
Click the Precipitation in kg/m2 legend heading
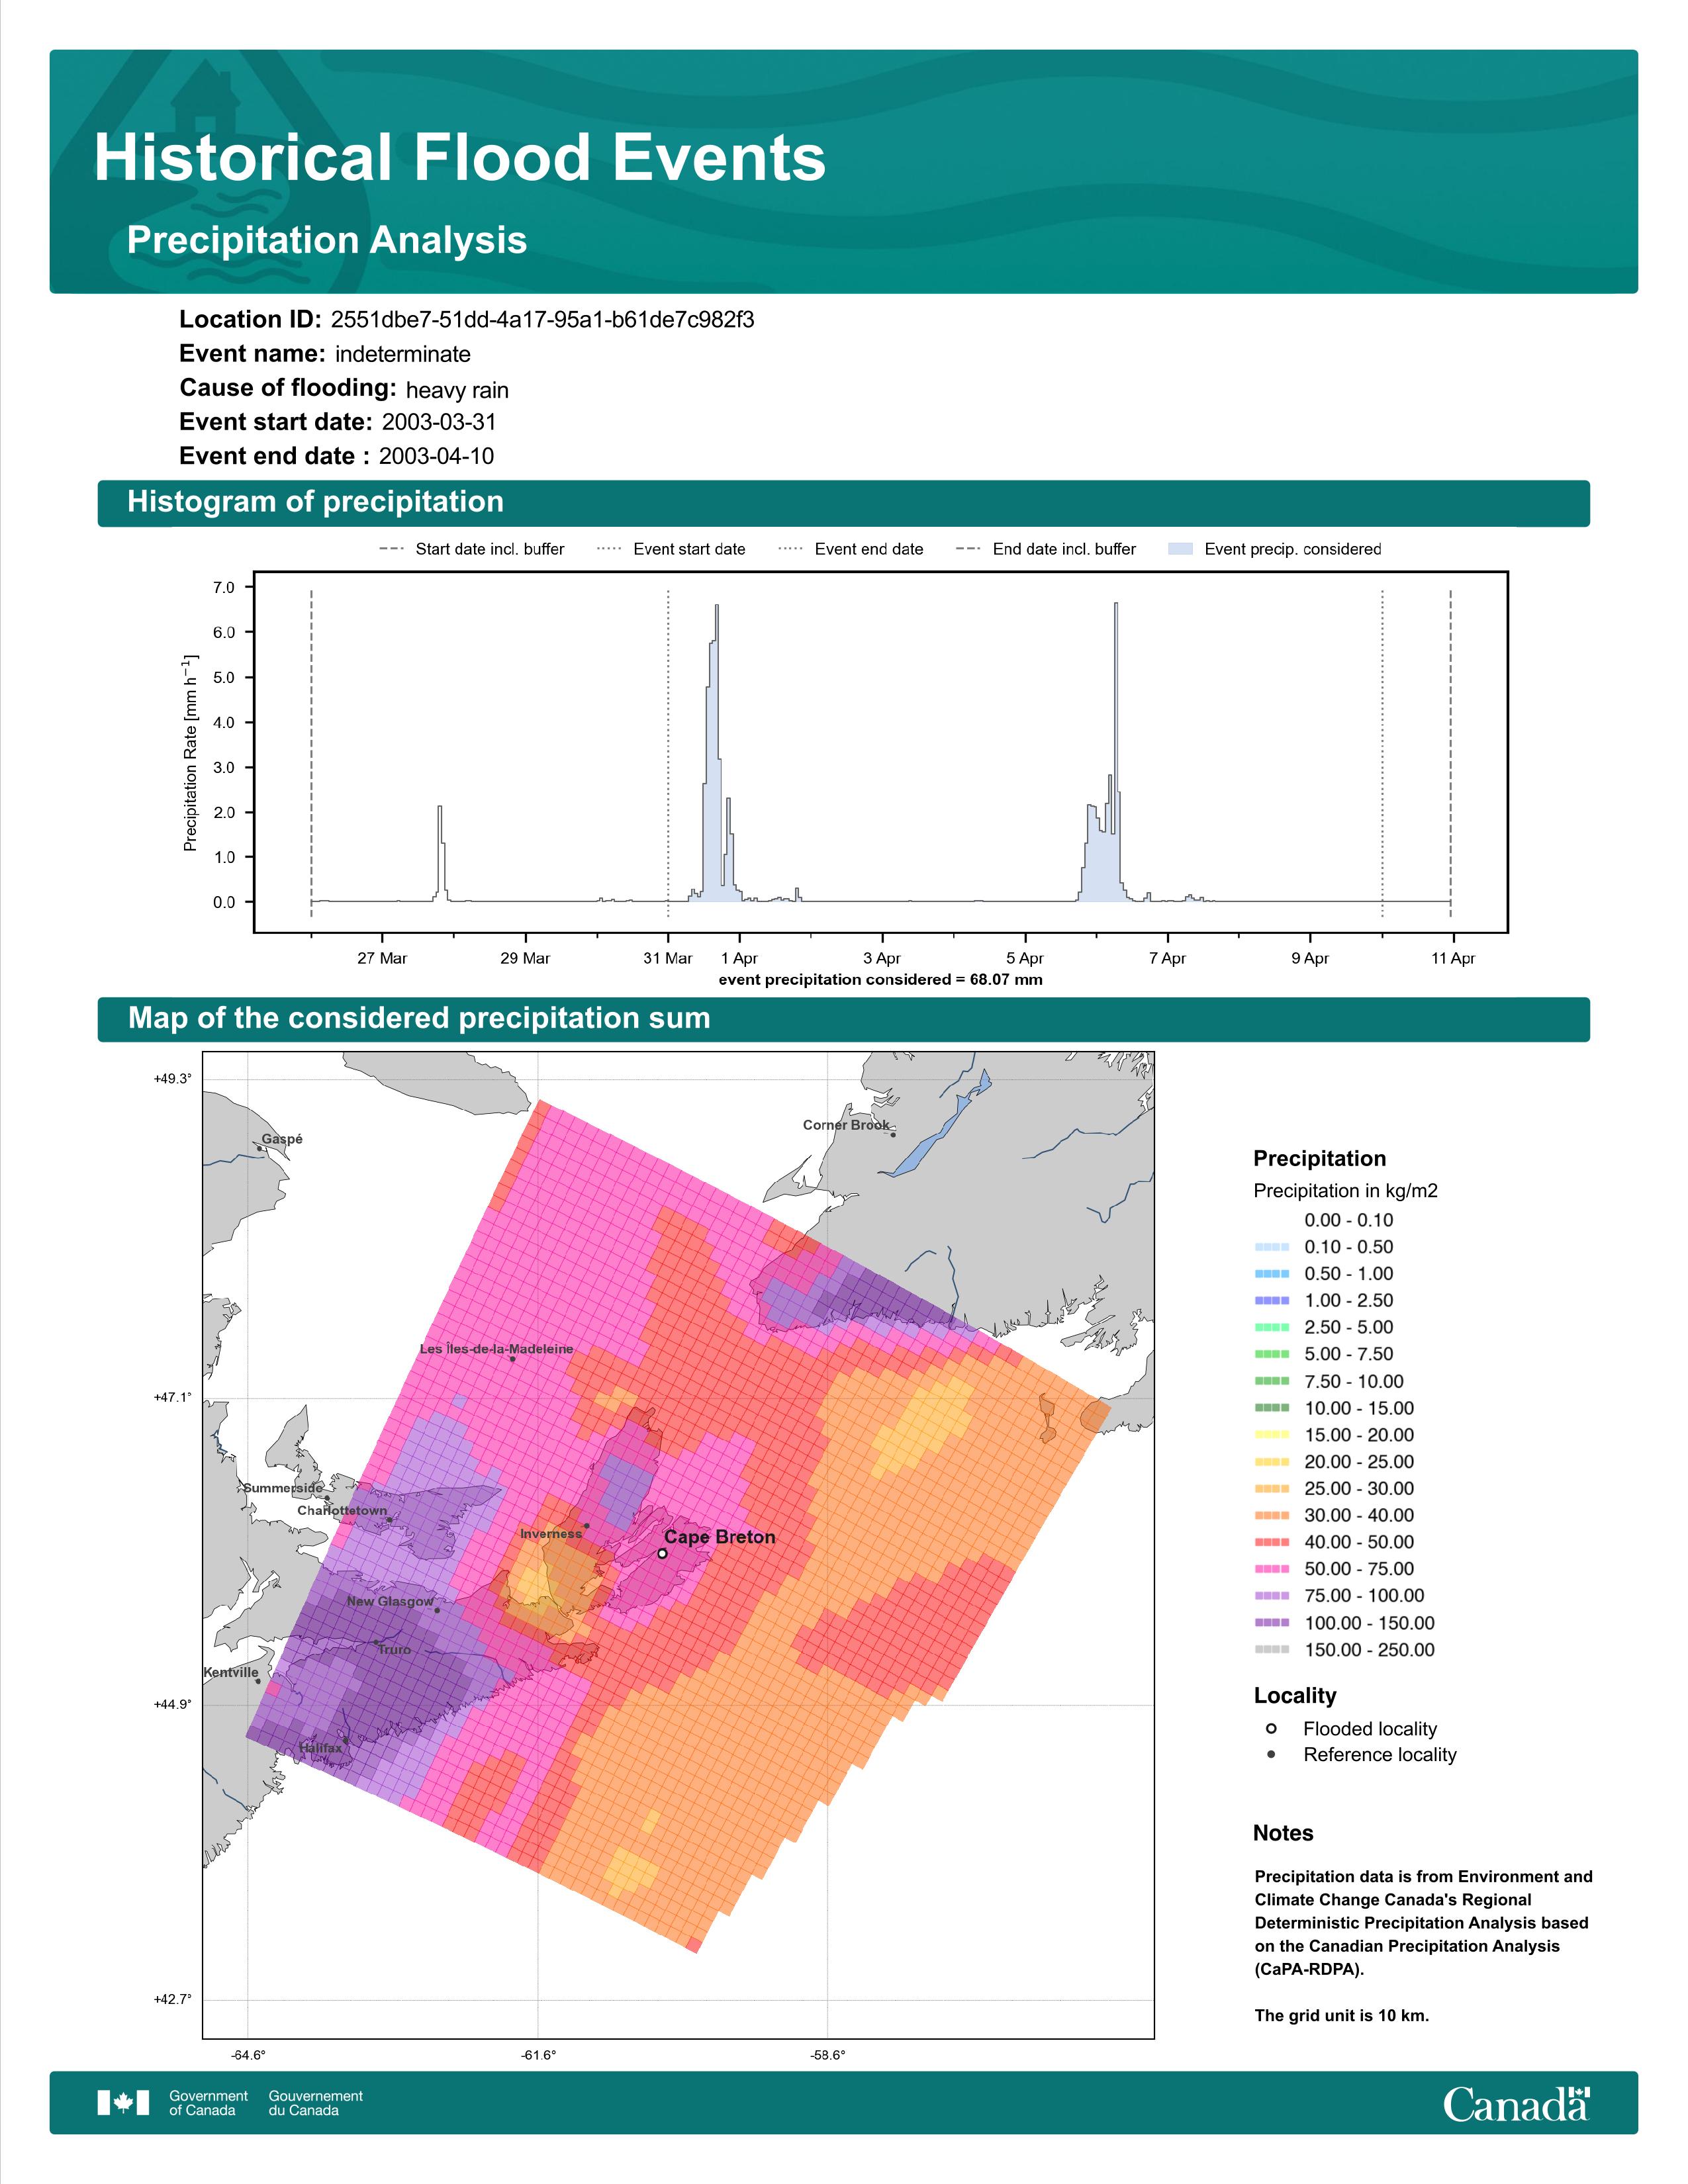[x=1345, y=1191]
